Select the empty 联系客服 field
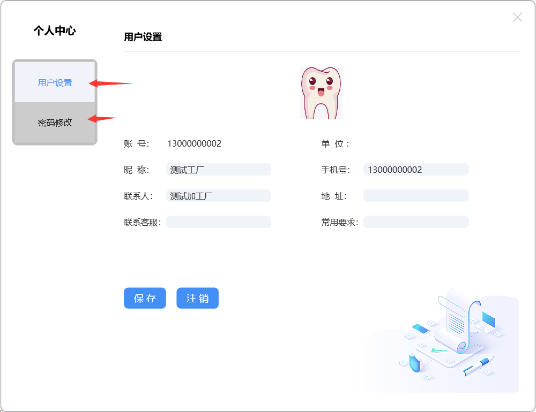The width and height of the screenshot is (536, 412). click(x=218, y=222)
